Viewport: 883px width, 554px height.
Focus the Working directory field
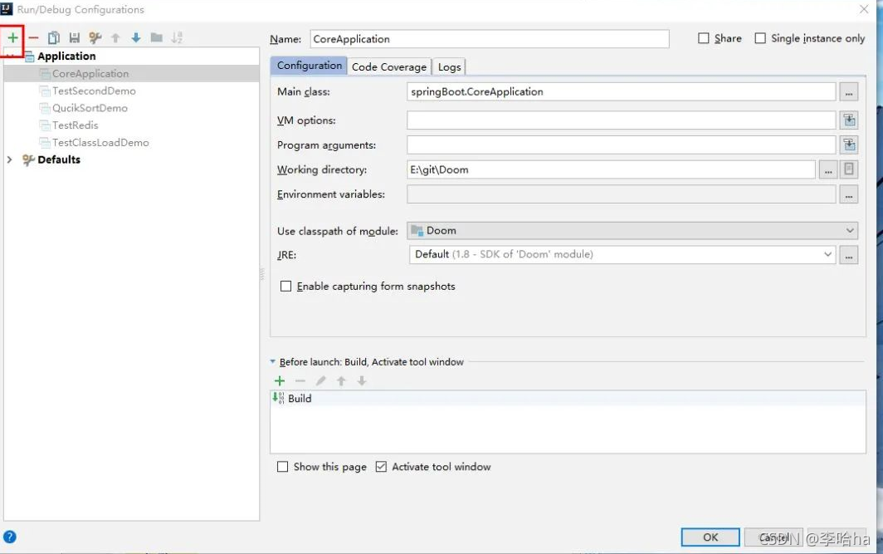click(x=611, y=169)
